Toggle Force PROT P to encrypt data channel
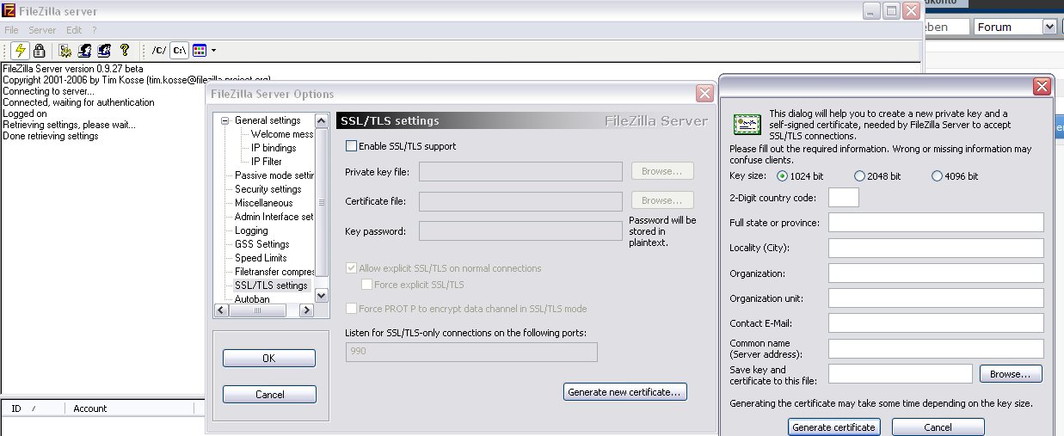Screen dimensions: 1064x436 coord(351,309)
